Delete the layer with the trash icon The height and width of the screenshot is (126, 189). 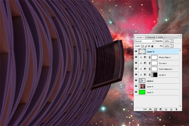pyautogui.click(x=176, y=109)
